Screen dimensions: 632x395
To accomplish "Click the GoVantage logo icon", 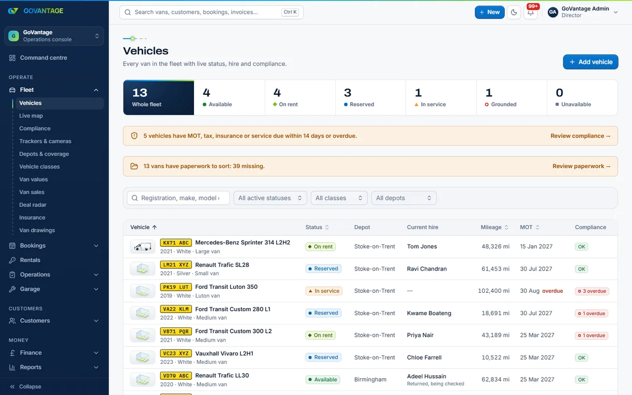I will coord(13,11).
